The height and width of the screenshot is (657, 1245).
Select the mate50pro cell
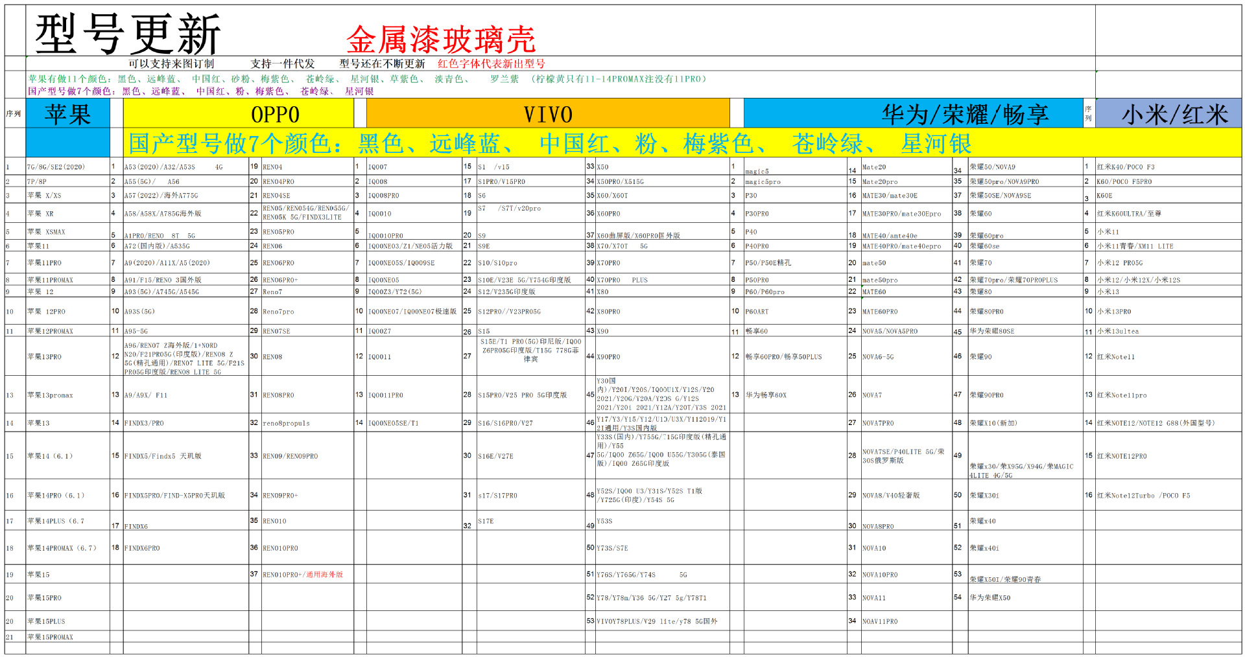pos(907,280)
